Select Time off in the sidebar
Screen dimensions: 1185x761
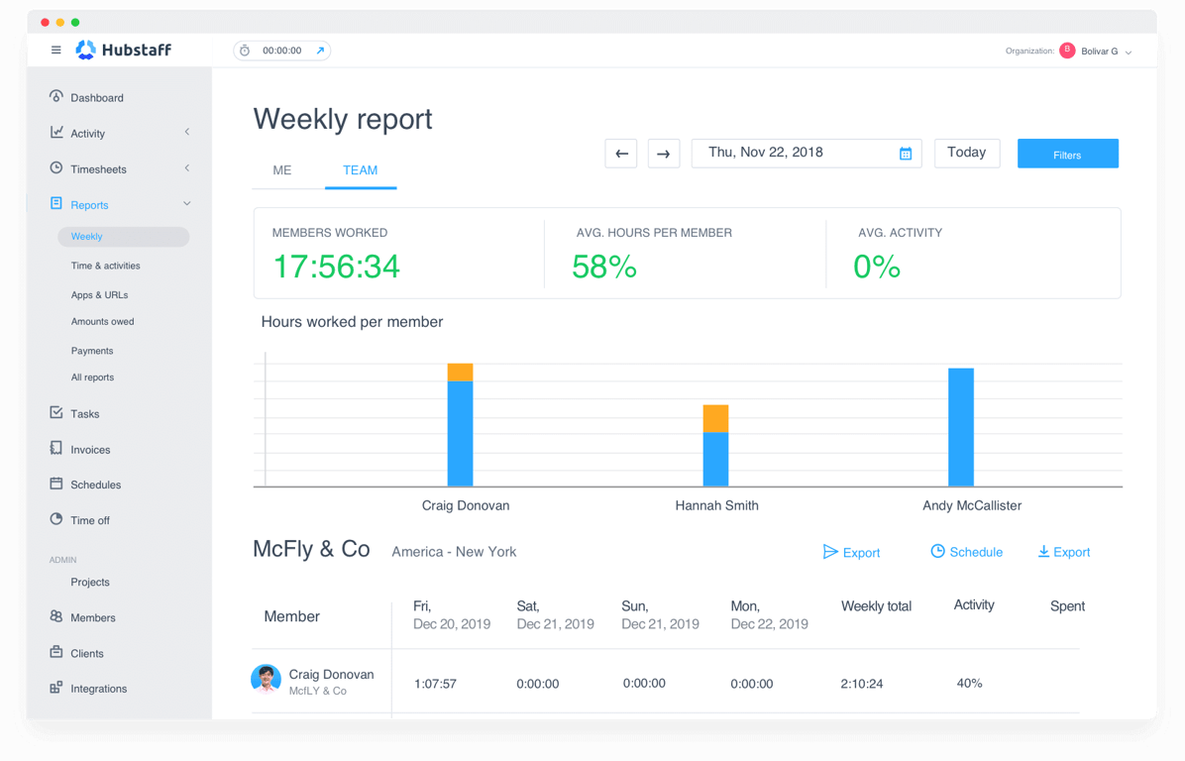click(91, 520)
